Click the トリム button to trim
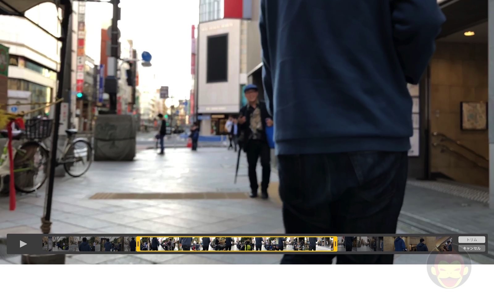Viewport: 494px width, 298px height. click(x=471, y=240)
